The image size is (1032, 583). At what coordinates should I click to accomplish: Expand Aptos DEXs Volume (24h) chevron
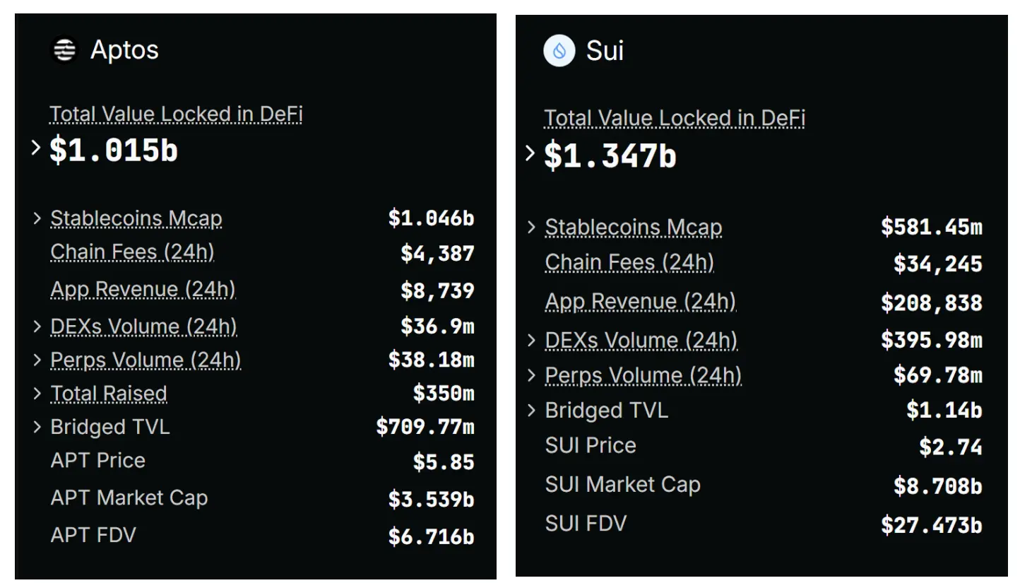coord(37,326)
